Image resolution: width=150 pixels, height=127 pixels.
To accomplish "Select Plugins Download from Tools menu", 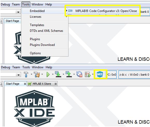I will click(42, 45).
